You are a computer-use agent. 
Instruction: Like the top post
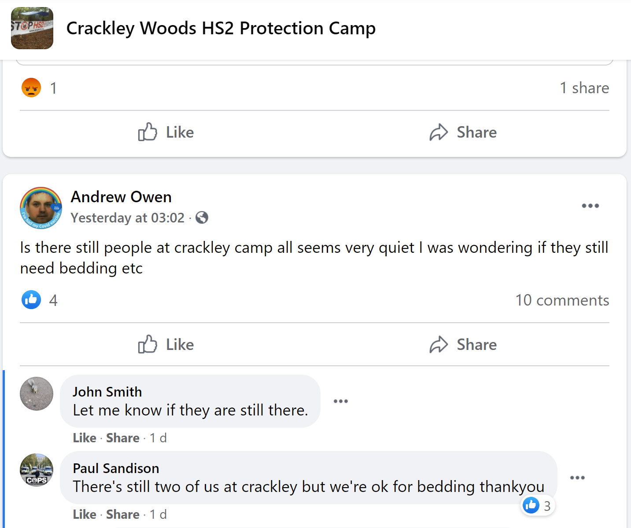pos(166,132)
